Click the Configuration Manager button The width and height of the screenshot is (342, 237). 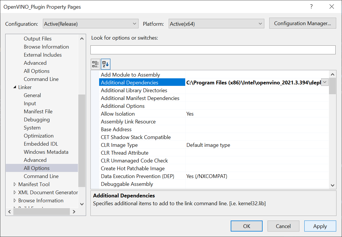[x=303, y=23]
